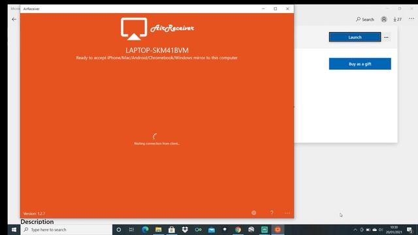The image size is (418, 235).
Task: Click Buy as a gift in Store
Action: point(360,64)
